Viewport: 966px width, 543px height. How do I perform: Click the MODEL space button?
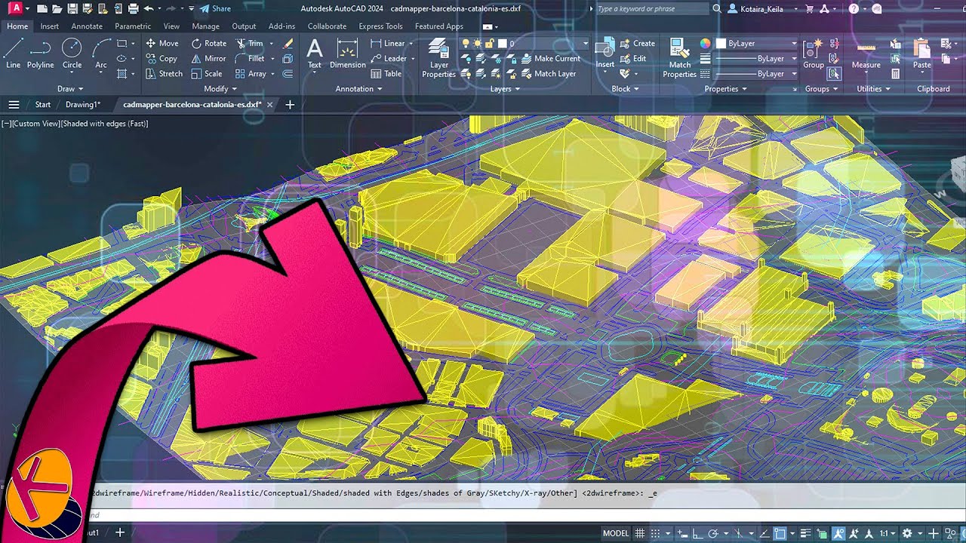point(616,533)
